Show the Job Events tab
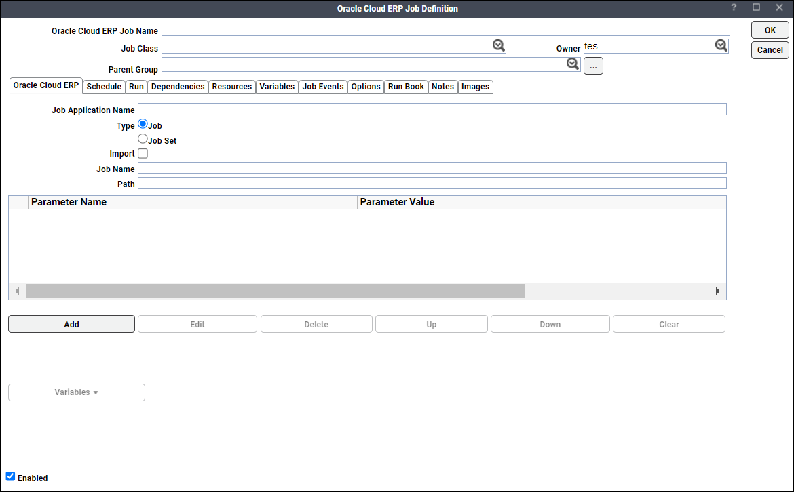This screenshot has width=794, height=492. click(323, 87)
